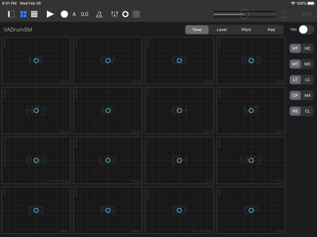This screenshot has height=237, width=317.
Task: Click the VADrumSM plugin title
Action: coord(18,30)
